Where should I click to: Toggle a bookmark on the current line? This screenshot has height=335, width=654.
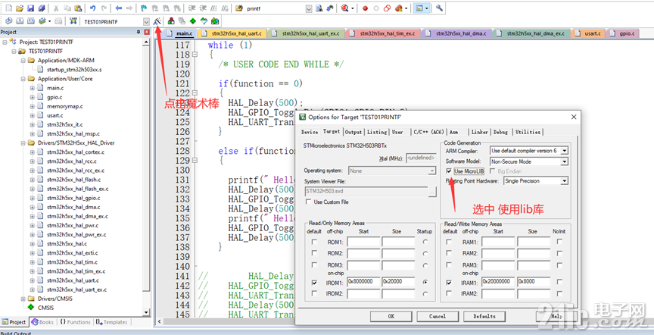pos(144,8)
